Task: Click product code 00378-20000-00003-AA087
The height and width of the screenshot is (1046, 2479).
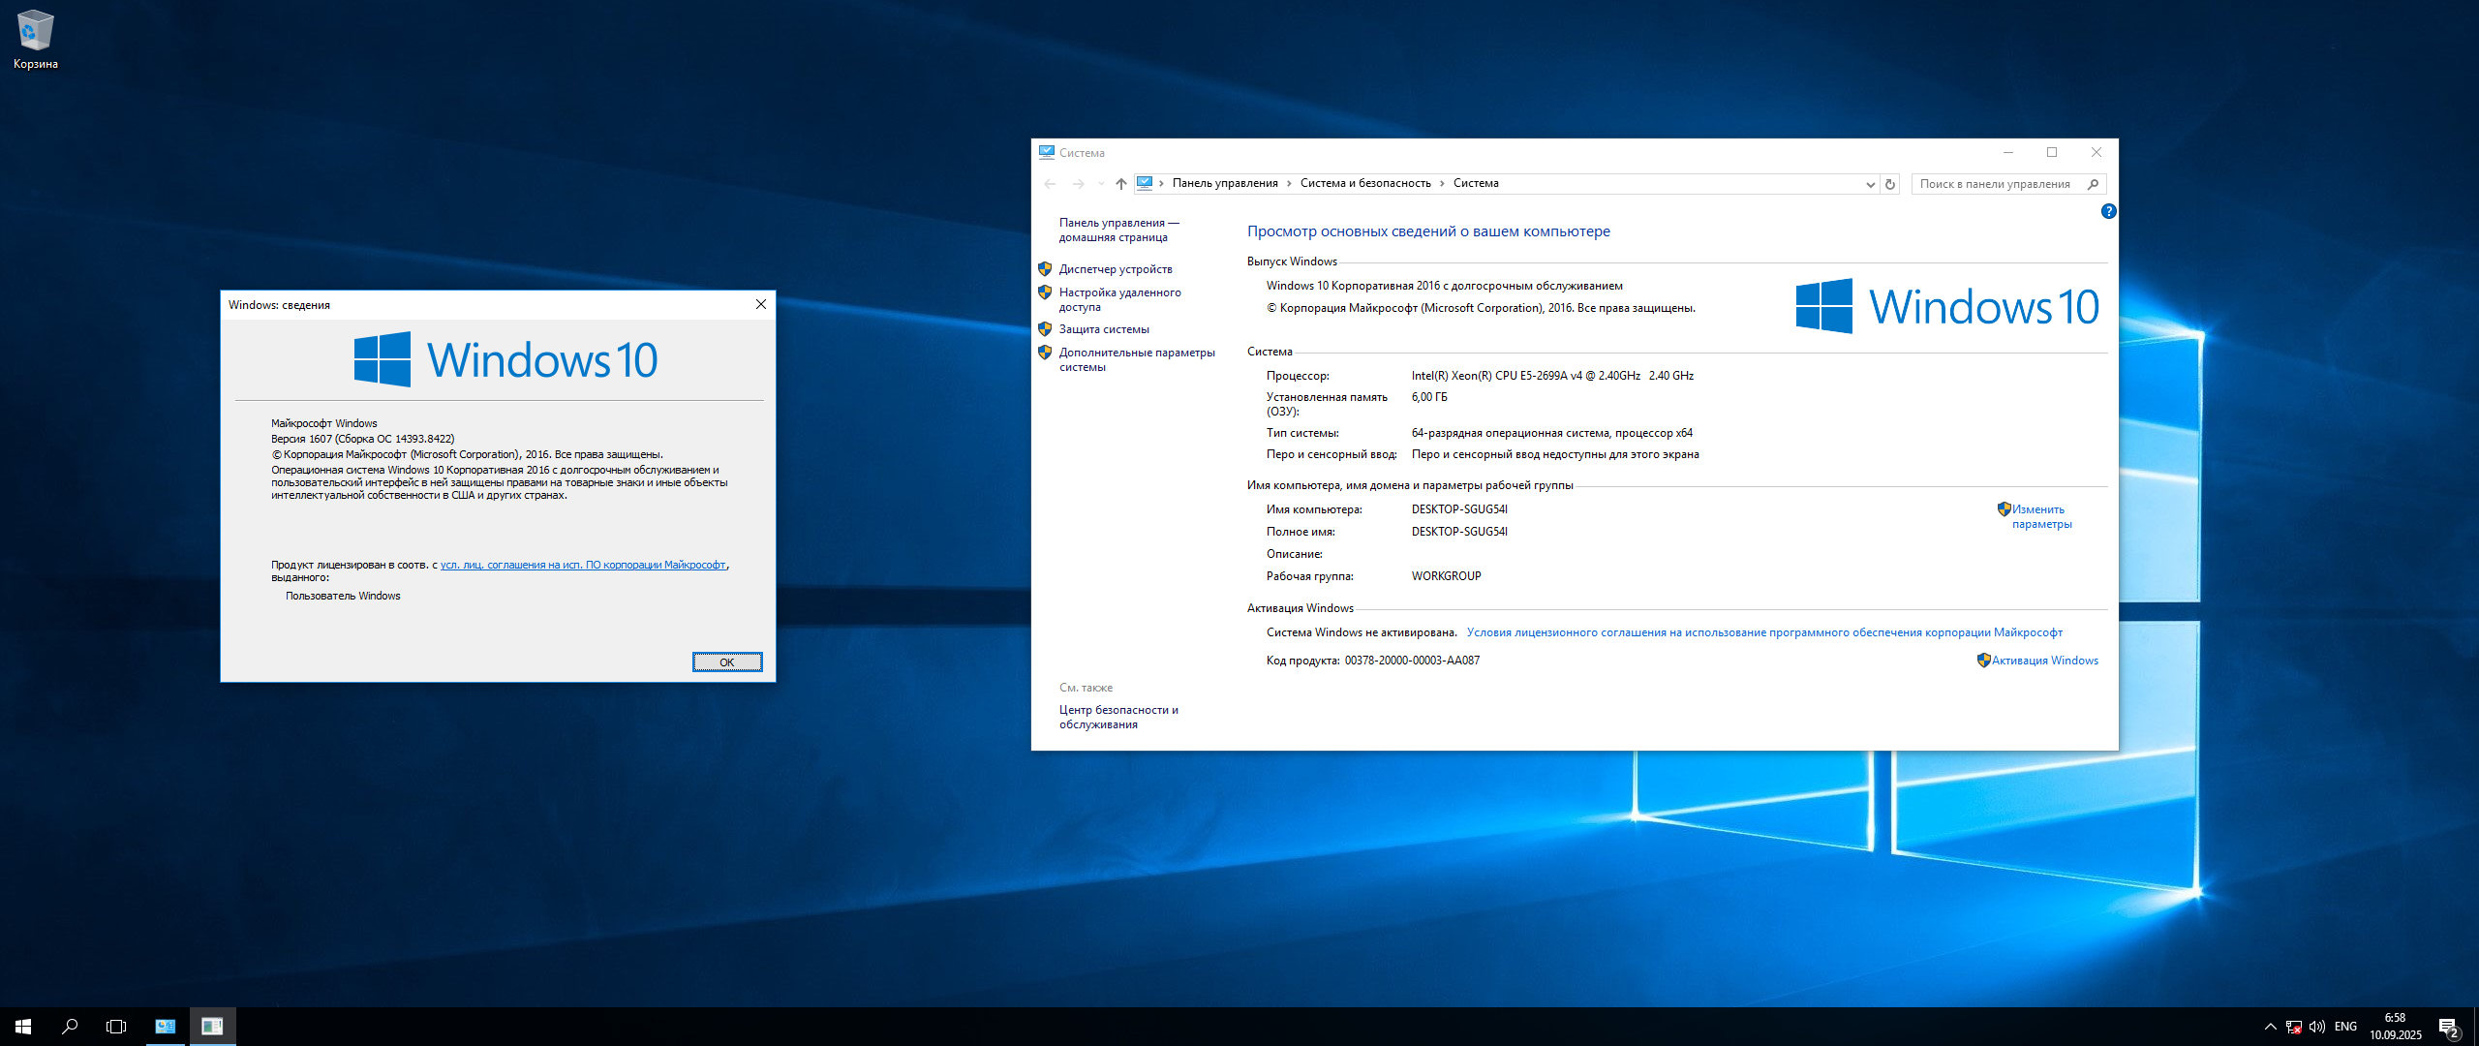Action: tap(1412, 661)
